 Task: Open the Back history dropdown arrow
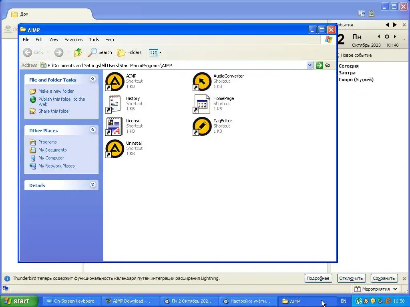(48, 52)
